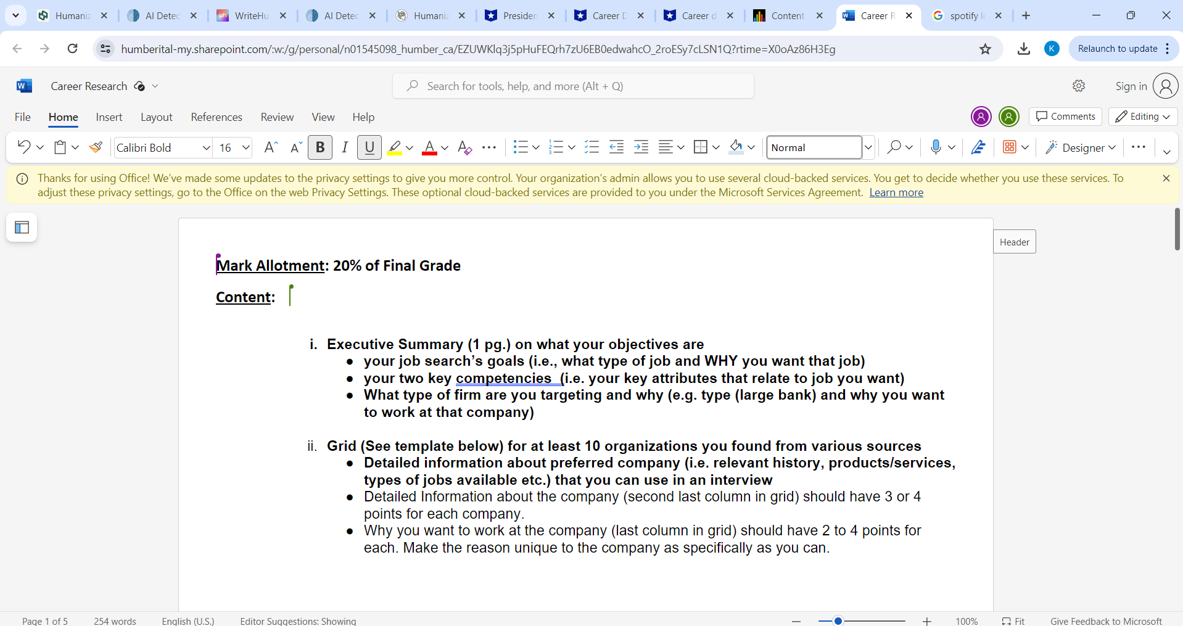The image size is (1183, 626).
Task: Open the File menu
Action: (23, 117)
